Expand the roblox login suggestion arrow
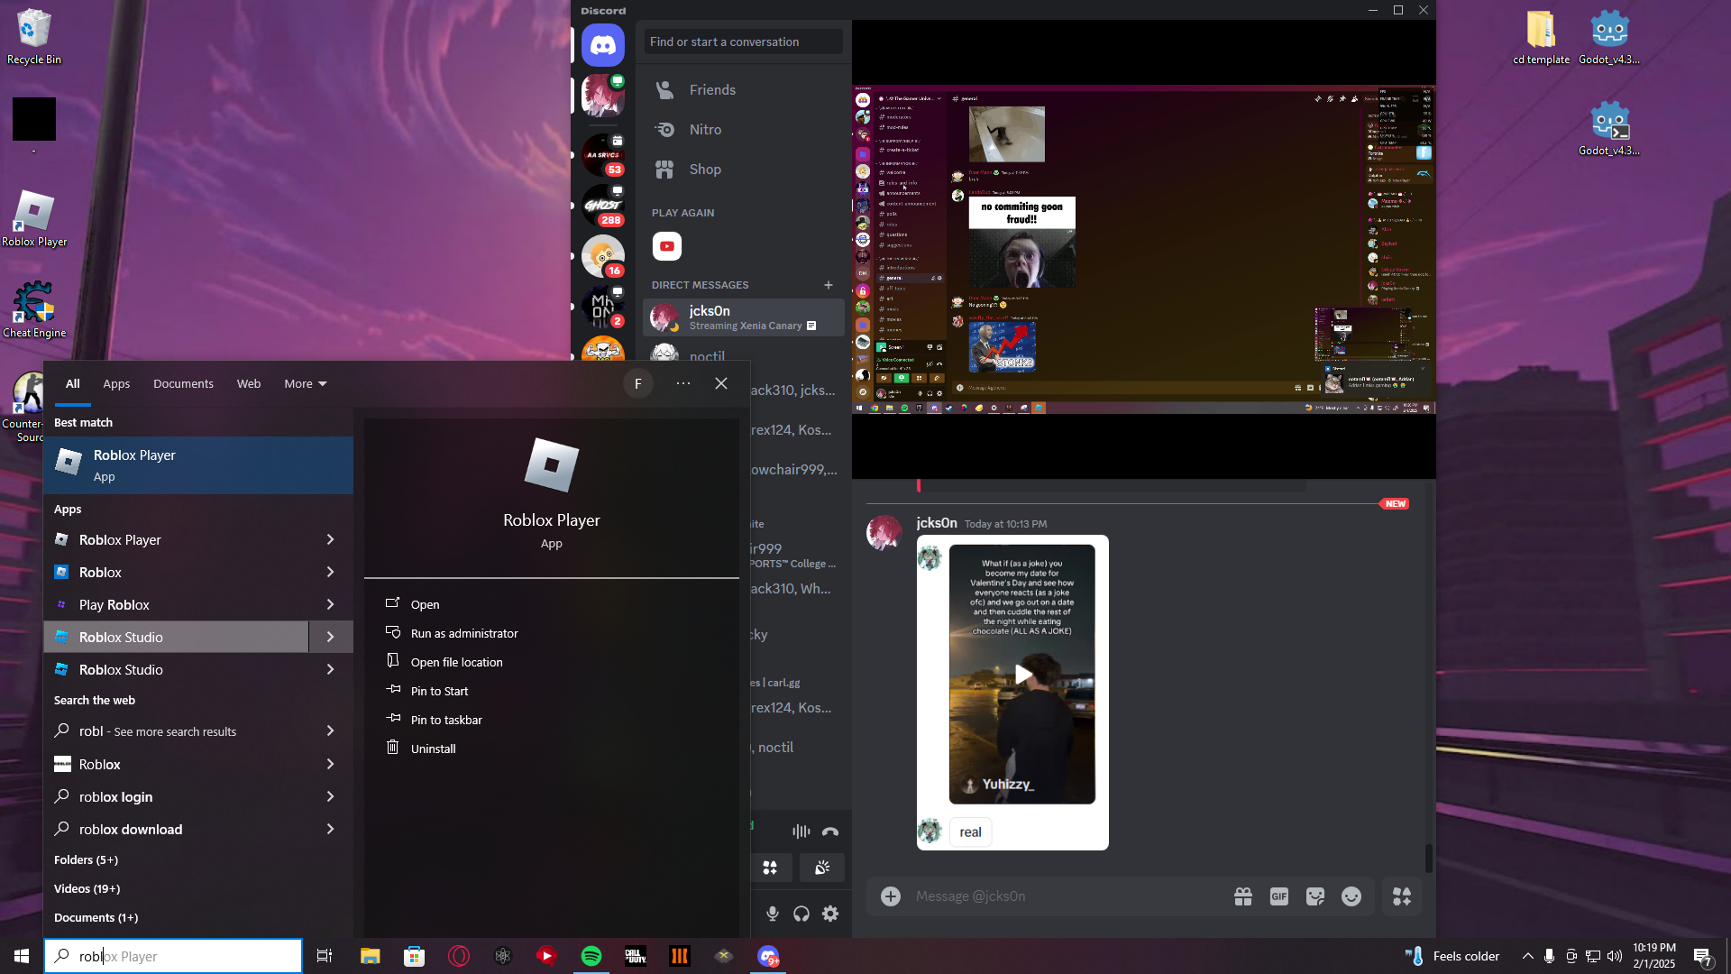The width and height of the screenshot is (1731, 974). click(x=330, y=797)
